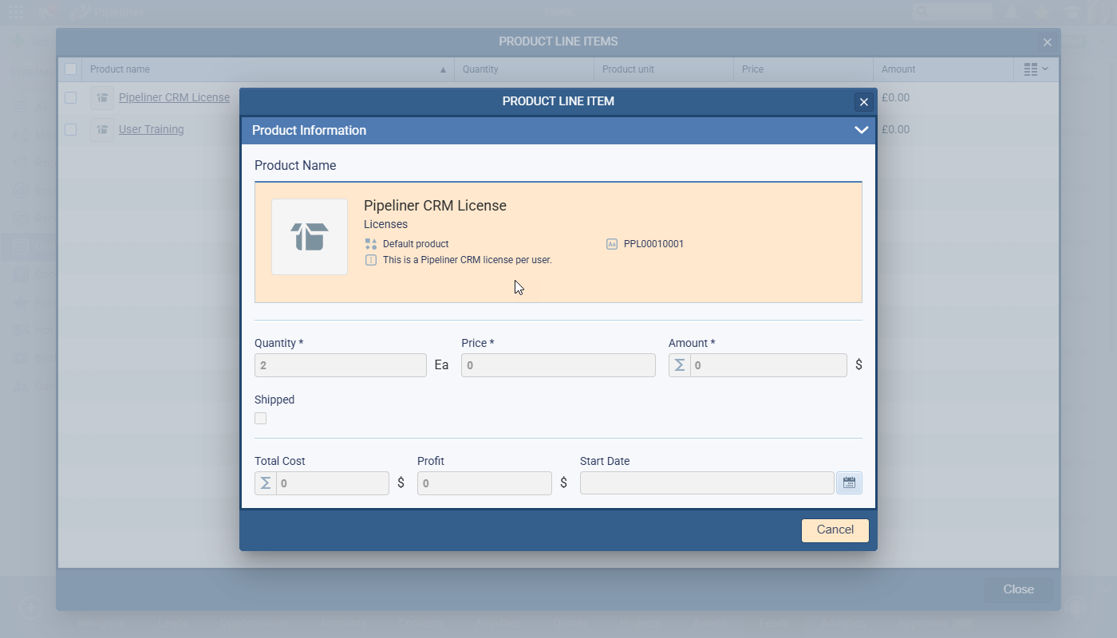This screenshot has height=638, width=1117.
Task: Click the product box thumbnail icon
Action: 310,237
